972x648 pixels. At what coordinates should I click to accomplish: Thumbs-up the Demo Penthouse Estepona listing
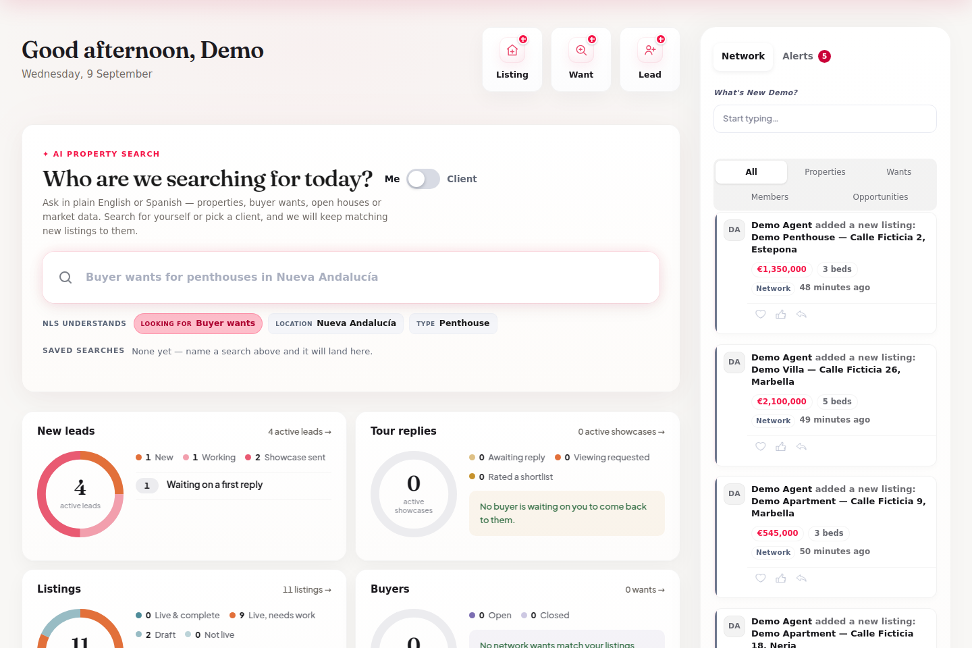pos(781,314)
